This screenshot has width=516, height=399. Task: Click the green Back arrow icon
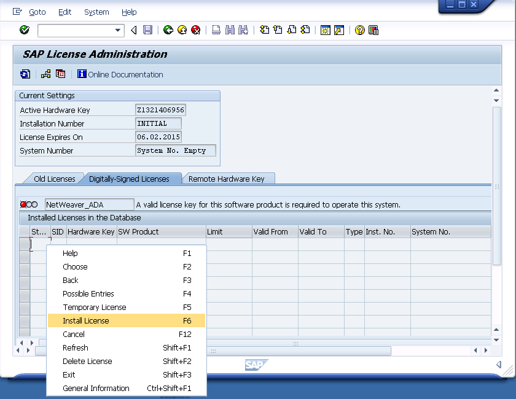168,30
